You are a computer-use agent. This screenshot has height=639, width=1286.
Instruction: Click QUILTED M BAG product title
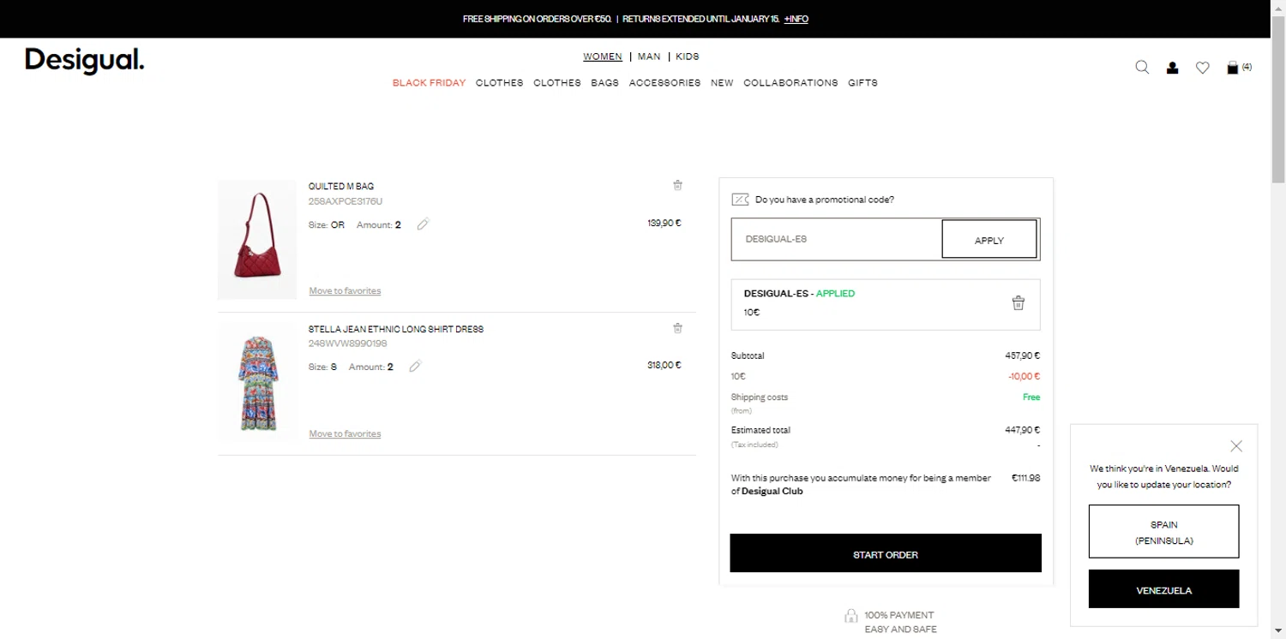(x=341, y=186)
